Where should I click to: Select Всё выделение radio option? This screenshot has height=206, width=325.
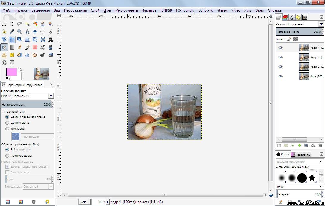pyautogui.click(x=7, y=150)
